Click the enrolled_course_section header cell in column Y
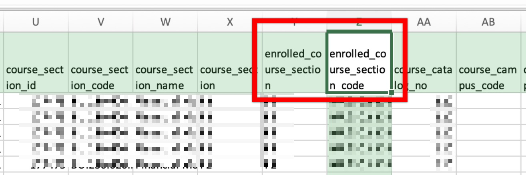The height and width of the screenshot is (175, 526). [x=295, y=63]
